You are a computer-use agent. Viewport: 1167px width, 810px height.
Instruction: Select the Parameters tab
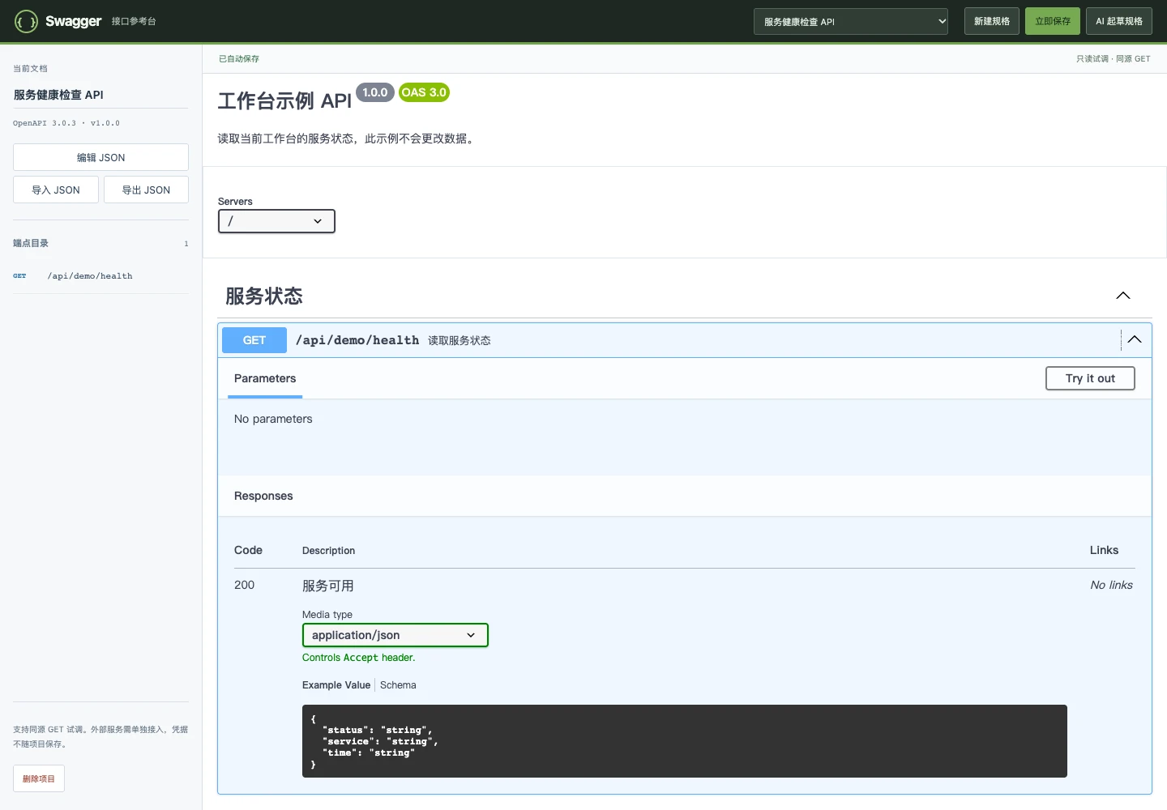coord(265,379)
